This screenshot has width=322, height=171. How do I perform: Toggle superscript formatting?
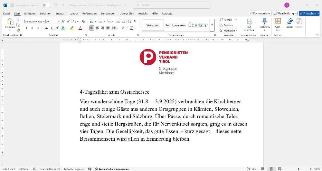point(57,28)
